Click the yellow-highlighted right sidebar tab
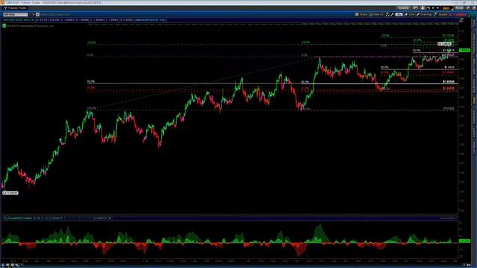Screen dimensions: 477x268 (x=474, y=100)
